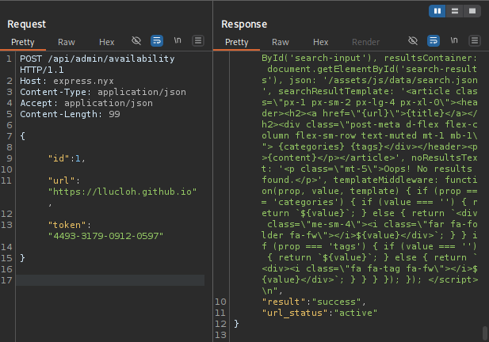The image size is (489, 342).
Task: Select top-bottom split layout icon
Action: tap(455, 11)
